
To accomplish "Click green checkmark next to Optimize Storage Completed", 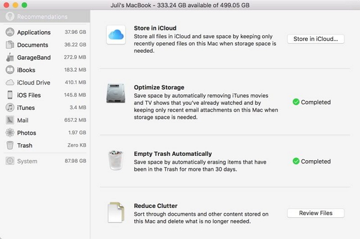I will pyautogui.click(x=296, y=102).
